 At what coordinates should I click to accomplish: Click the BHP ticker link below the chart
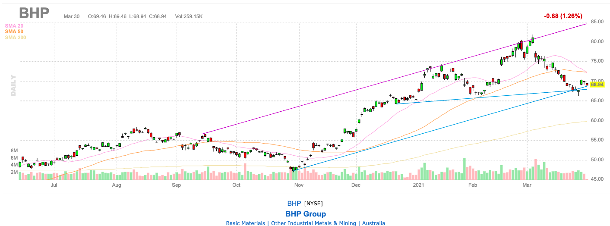point(294,204)
